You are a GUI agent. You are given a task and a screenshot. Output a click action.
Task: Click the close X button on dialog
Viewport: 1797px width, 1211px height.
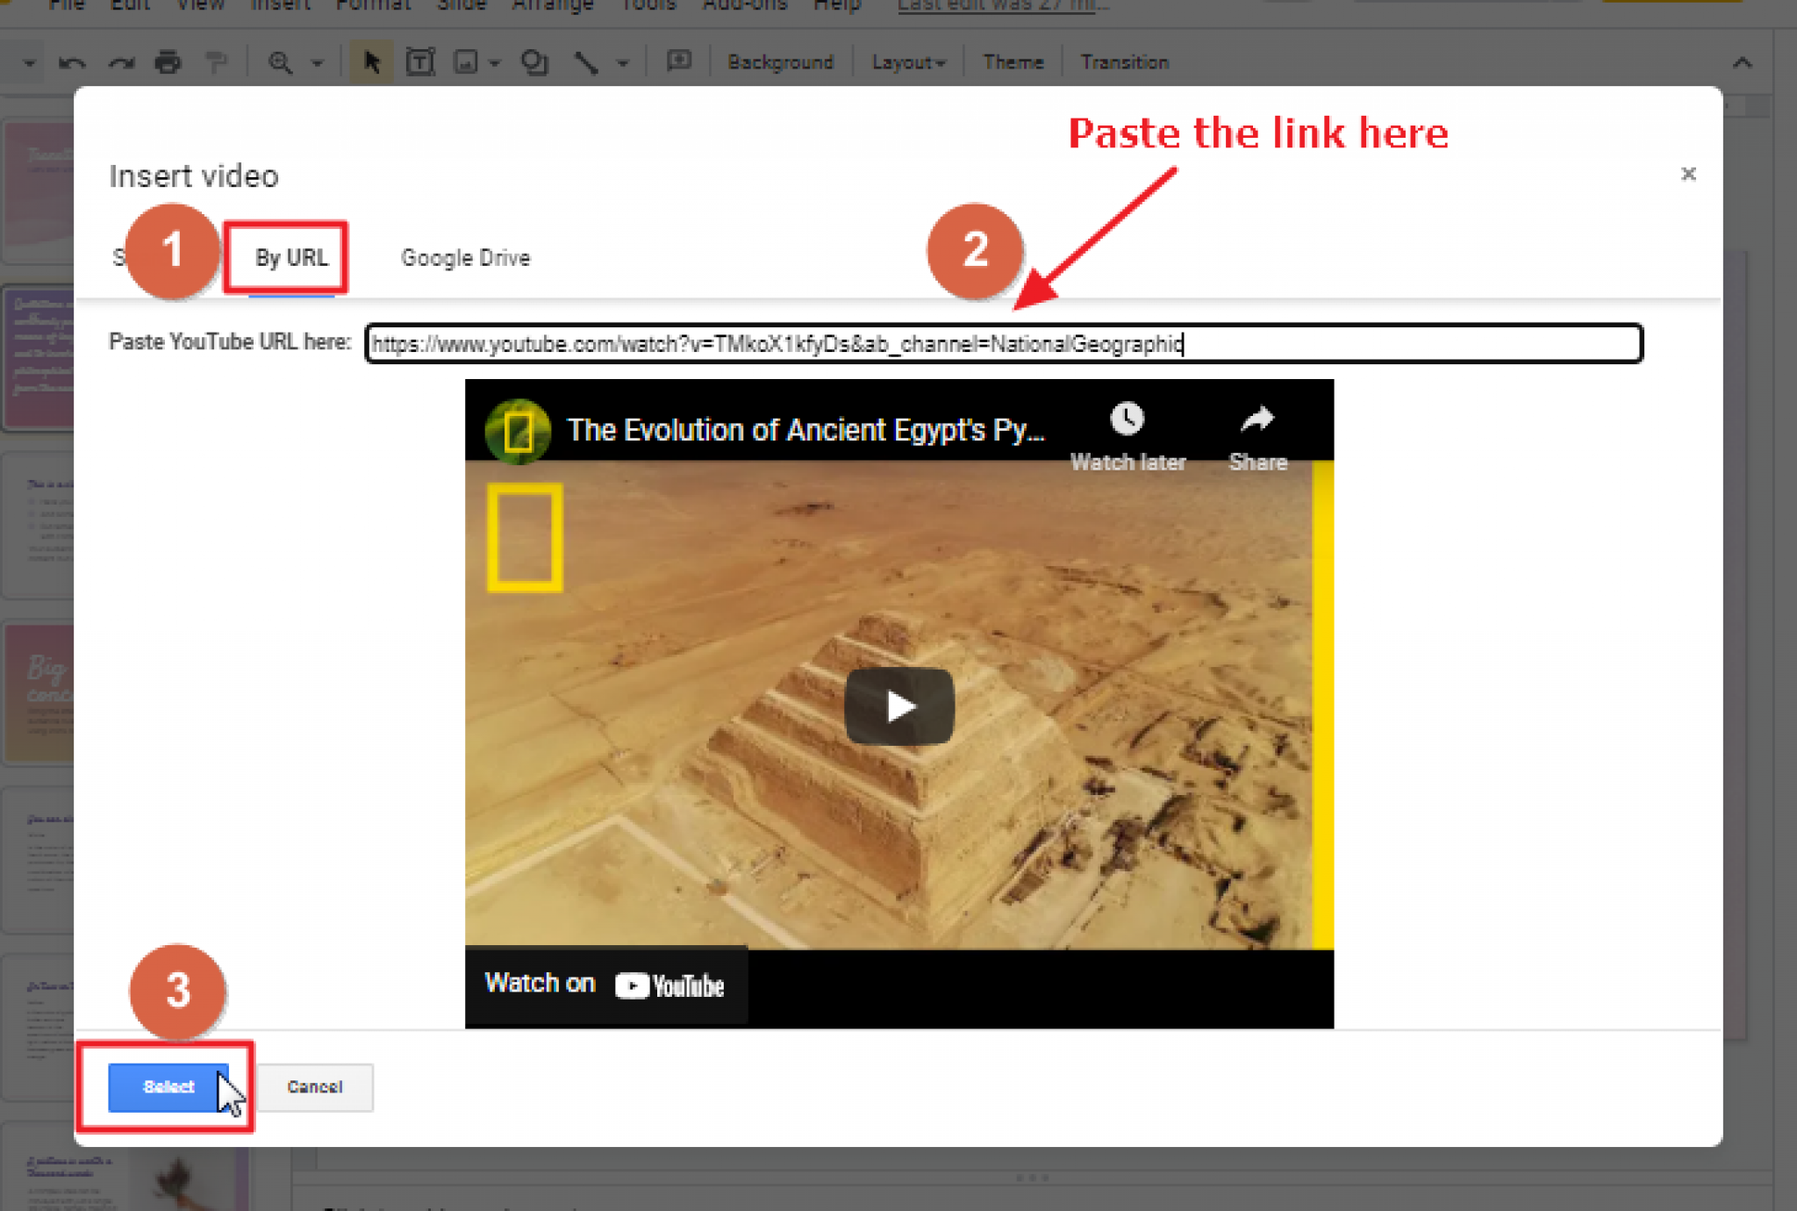(1689, 175)
